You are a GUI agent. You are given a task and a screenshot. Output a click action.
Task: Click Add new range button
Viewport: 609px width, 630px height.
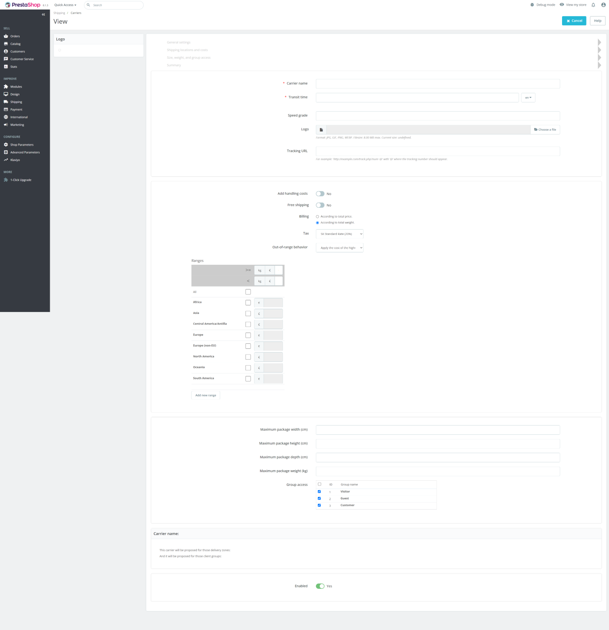(206, 395)
